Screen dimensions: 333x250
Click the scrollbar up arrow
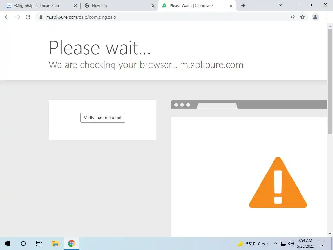[330, 26]
